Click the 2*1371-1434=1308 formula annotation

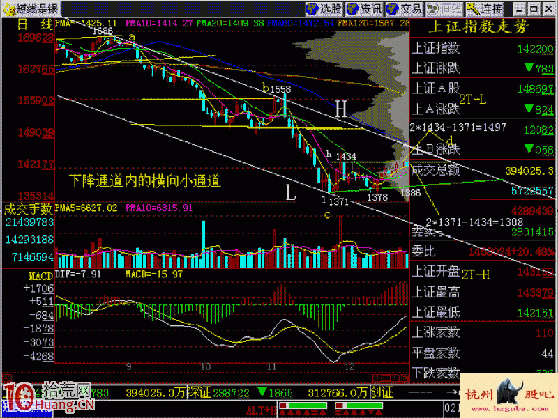474,222
